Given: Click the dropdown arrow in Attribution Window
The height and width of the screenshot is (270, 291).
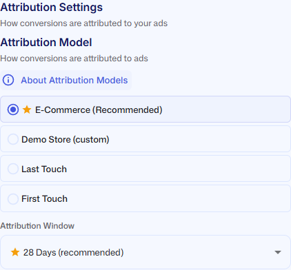Looking at the screenshot, I should pos(278,252).
